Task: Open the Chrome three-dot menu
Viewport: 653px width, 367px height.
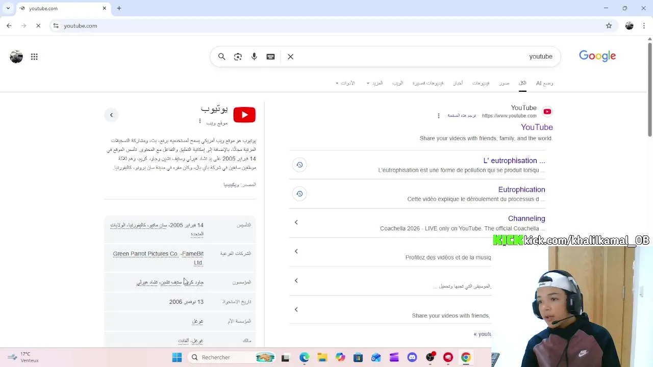Action: (644, 25)
